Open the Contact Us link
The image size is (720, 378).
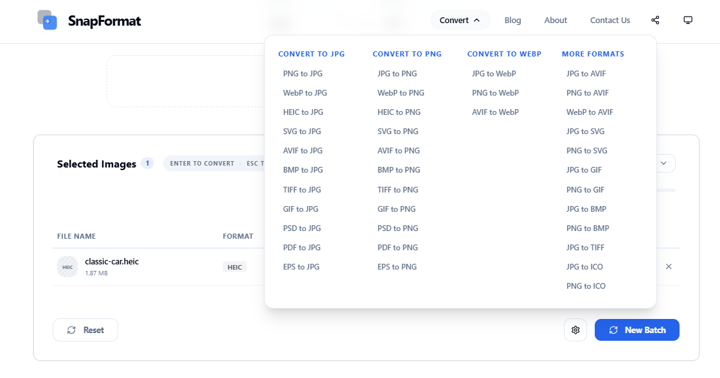610,20
